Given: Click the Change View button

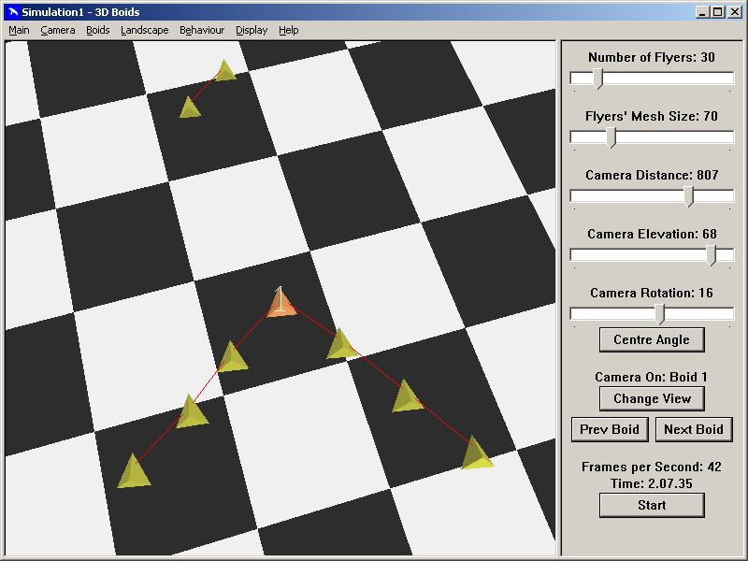Looking at the screenshot, I should pos(652,398).
